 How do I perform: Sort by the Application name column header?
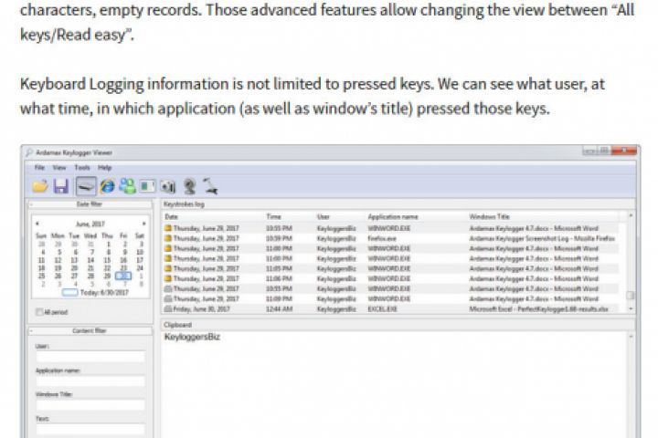click(x=393, y=216)
